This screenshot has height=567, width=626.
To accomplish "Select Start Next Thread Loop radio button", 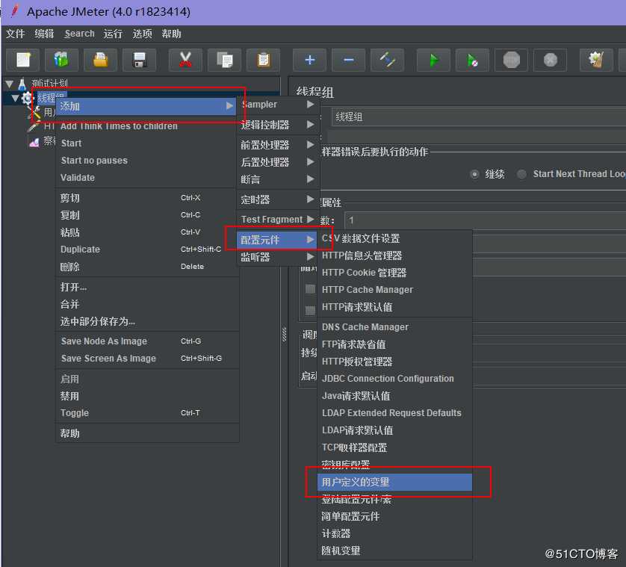I will 521,174.
